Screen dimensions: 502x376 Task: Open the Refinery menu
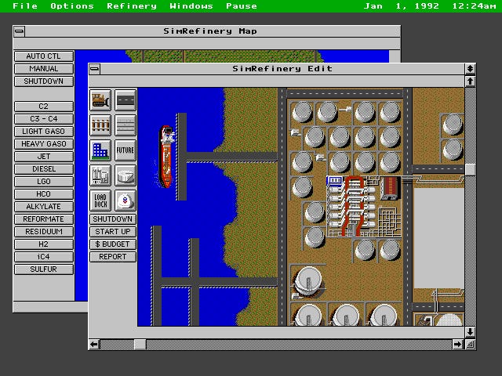[131, 6]
